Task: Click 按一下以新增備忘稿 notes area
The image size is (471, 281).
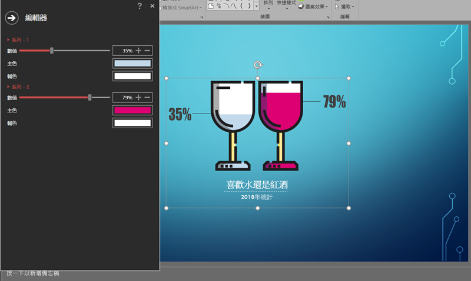Action: tap(33, 273)
